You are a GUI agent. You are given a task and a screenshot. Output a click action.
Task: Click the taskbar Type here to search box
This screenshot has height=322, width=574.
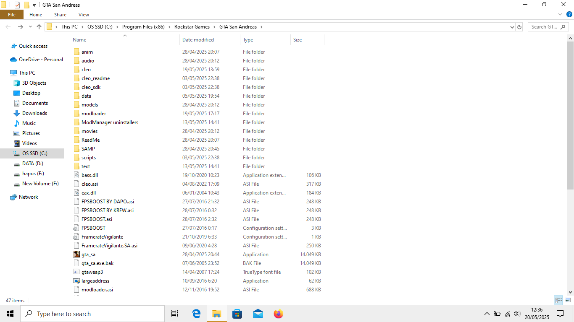tap(92, 314)
